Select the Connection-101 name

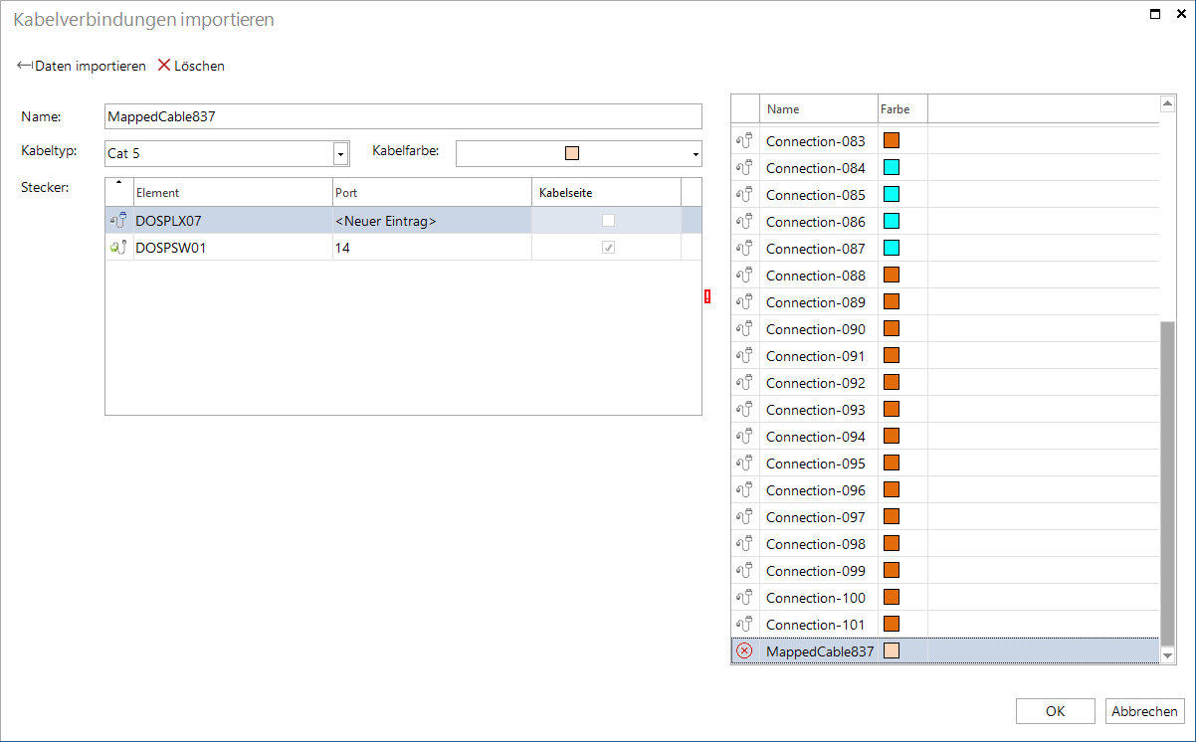pyautogui.click(x=816, y=625)
